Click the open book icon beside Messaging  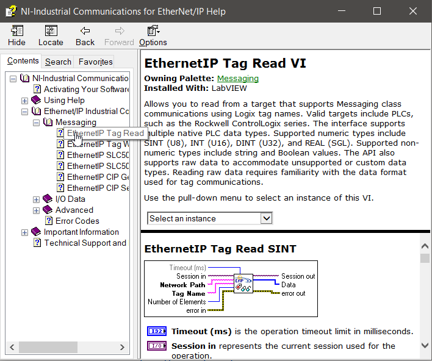(48, 122)
